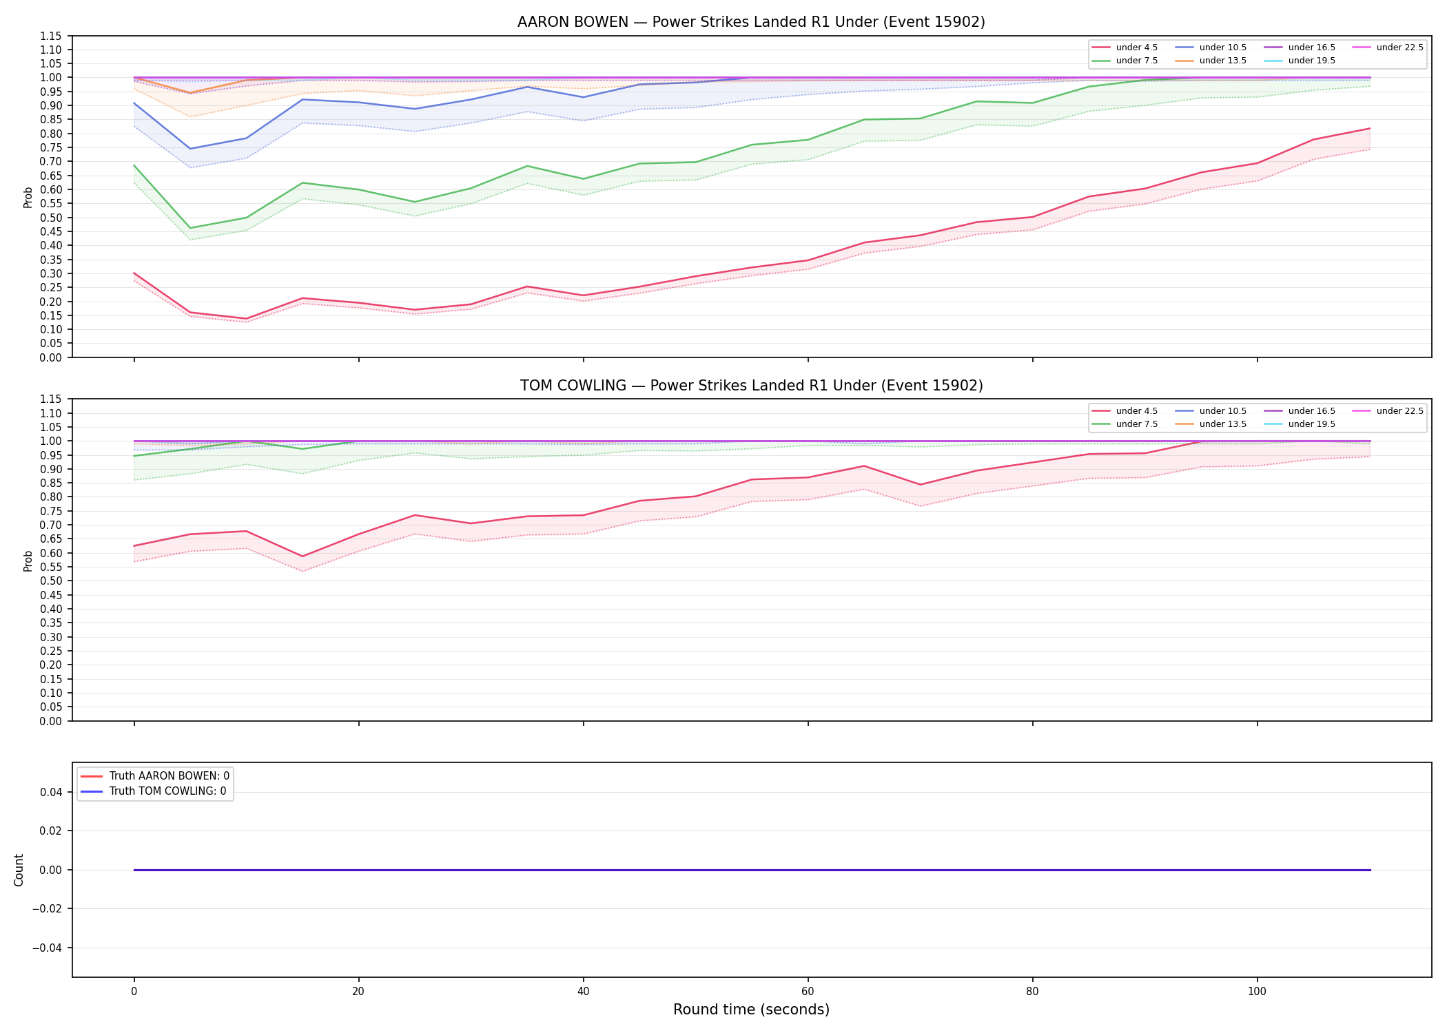
Task: Click the 'Round time (seconds)' axis label
Action: [751, 1010]
